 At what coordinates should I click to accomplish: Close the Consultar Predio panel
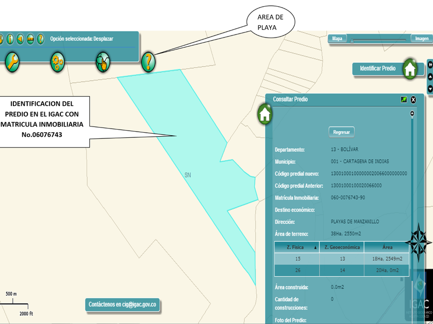(413, 100)
